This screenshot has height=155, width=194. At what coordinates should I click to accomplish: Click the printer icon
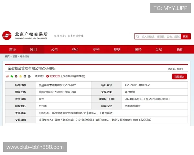29,76
